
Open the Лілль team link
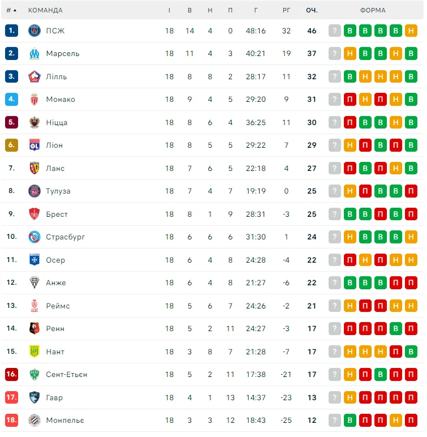pos(57,76)
